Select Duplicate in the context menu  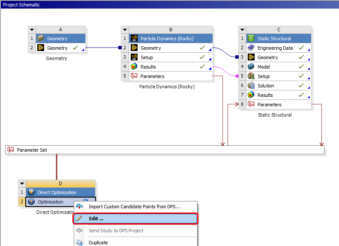click(99, 243)
